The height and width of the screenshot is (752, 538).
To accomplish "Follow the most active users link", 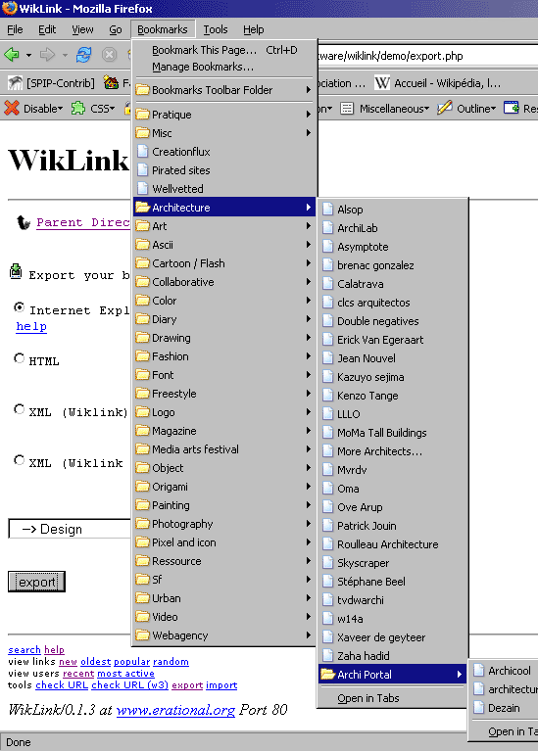I will point(125,674).
